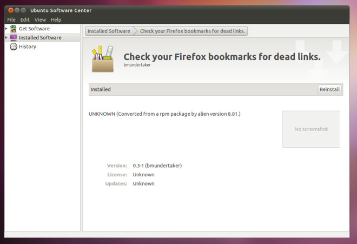Click the Reinstall button
The width and height of the screenshot is (357, 244).
pos(329,89)
